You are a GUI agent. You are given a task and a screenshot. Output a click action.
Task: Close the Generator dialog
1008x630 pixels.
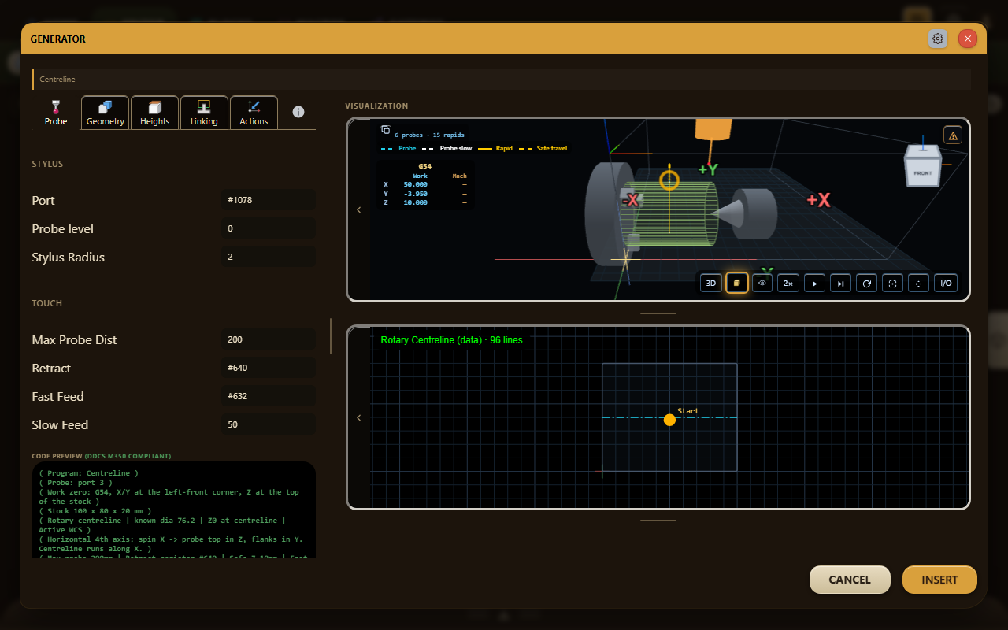[x=968, y=39]
